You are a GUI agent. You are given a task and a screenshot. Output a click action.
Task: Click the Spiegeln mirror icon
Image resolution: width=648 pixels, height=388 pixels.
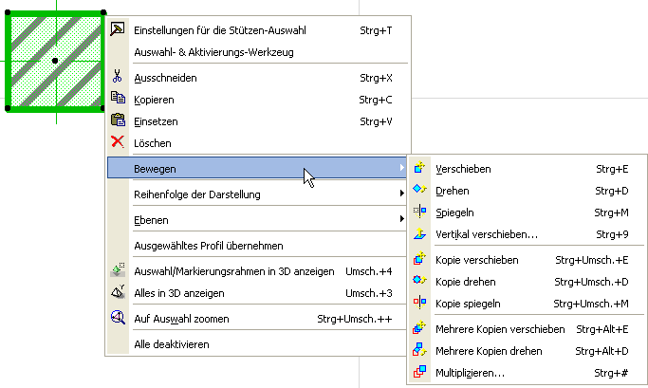click(x=420, y=212)
